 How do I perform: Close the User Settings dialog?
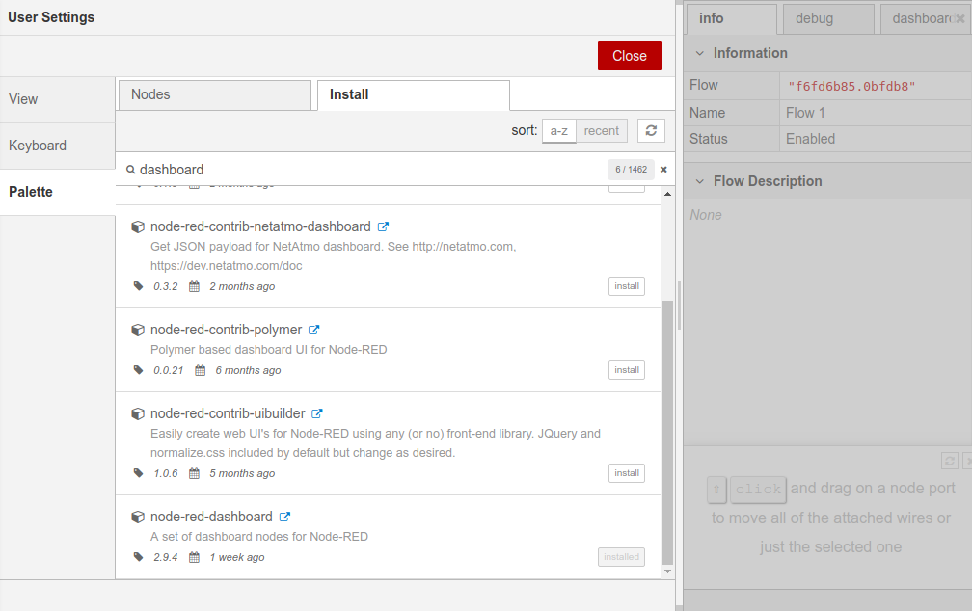tap(629, 56)
